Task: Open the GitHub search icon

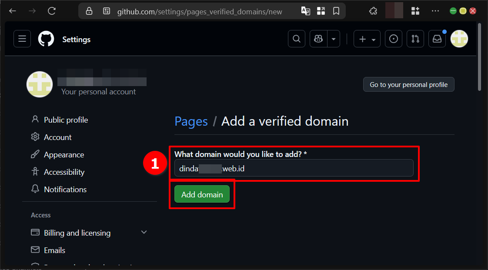Action: click(296, 39)
